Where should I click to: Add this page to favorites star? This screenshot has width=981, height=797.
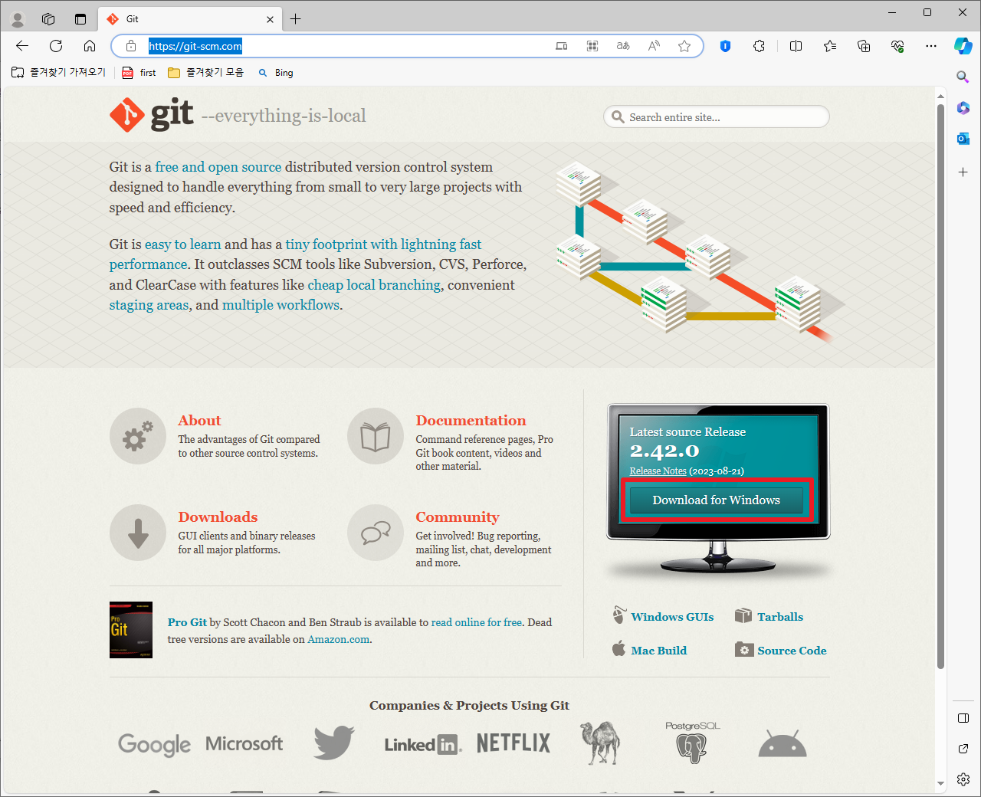coord(684,46)
